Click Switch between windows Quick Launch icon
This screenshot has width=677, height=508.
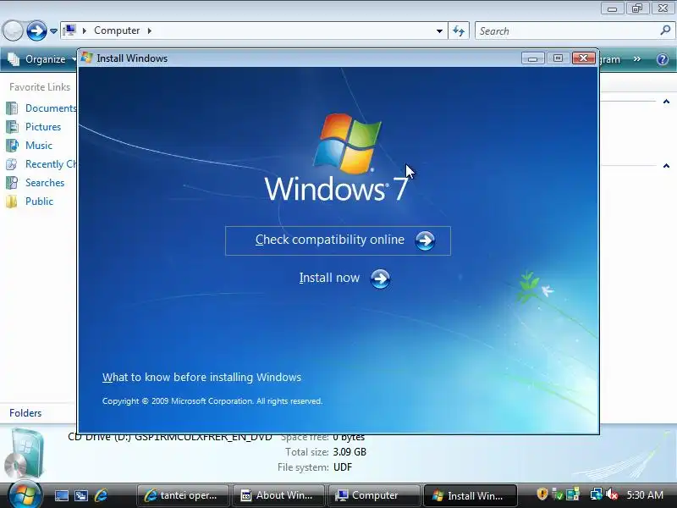click(x=80, y=495)
